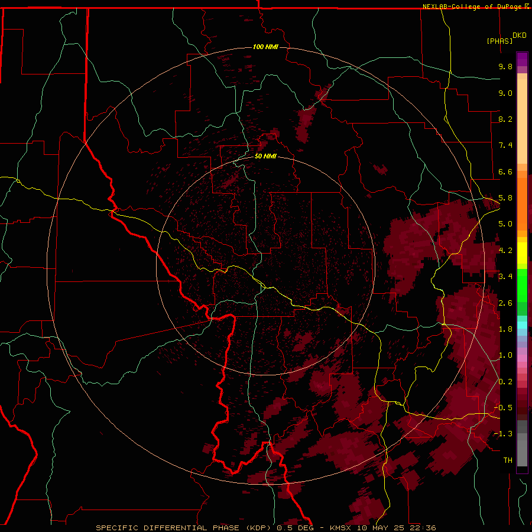Pick the pink segment of the color bar
This screenshot has height=532, width=532.
pos(522,358)
